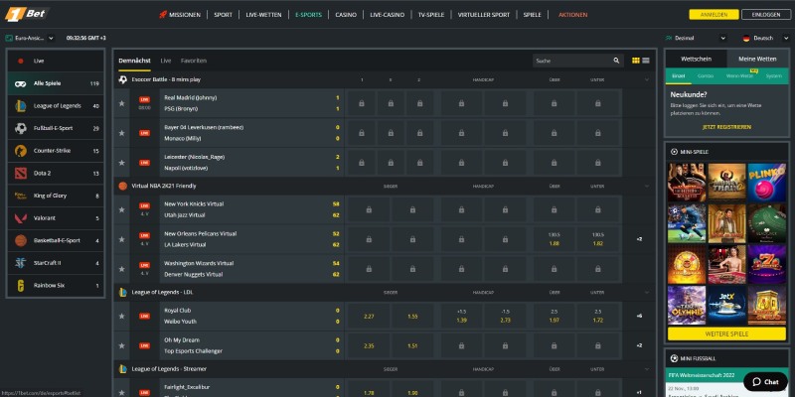Open the Aktionen menu item

[573, 15]
